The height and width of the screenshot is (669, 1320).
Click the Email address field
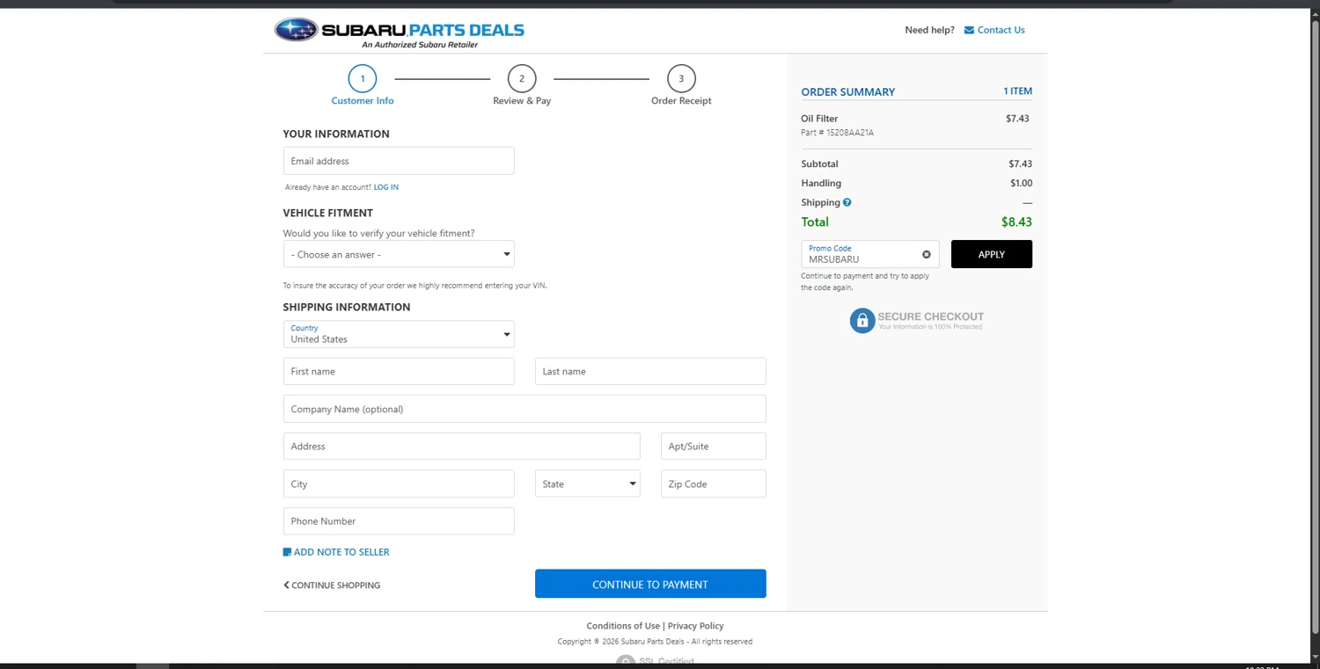[399, 161]
